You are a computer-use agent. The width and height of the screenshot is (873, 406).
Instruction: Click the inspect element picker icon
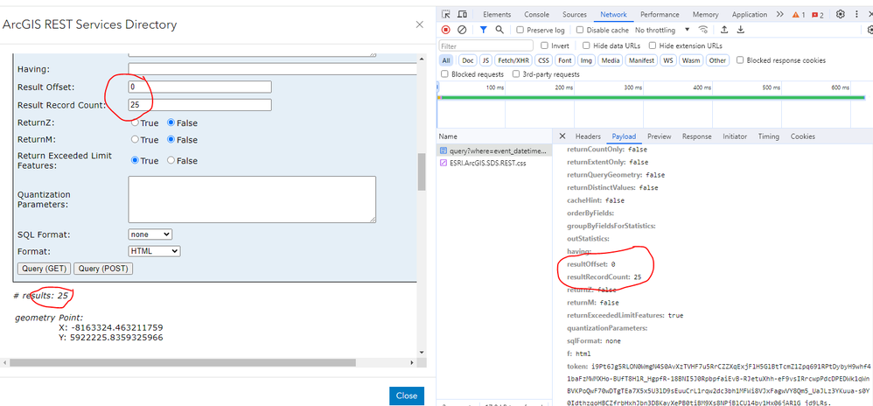(x=446, y=15)
